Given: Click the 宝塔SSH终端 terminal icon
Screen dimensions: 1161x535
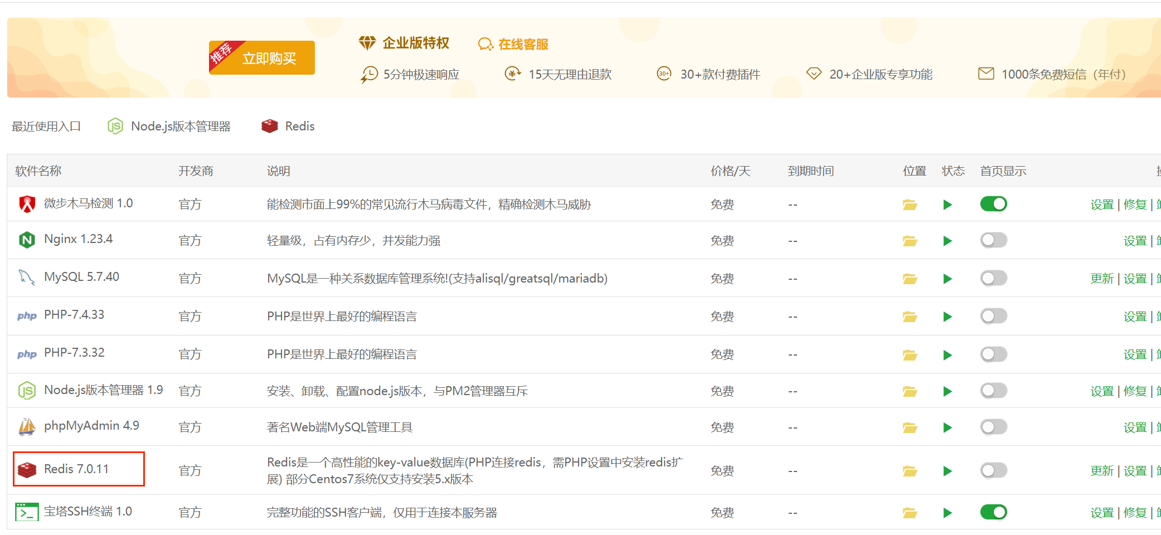Looking at the screenshot, I should point(27,512).
